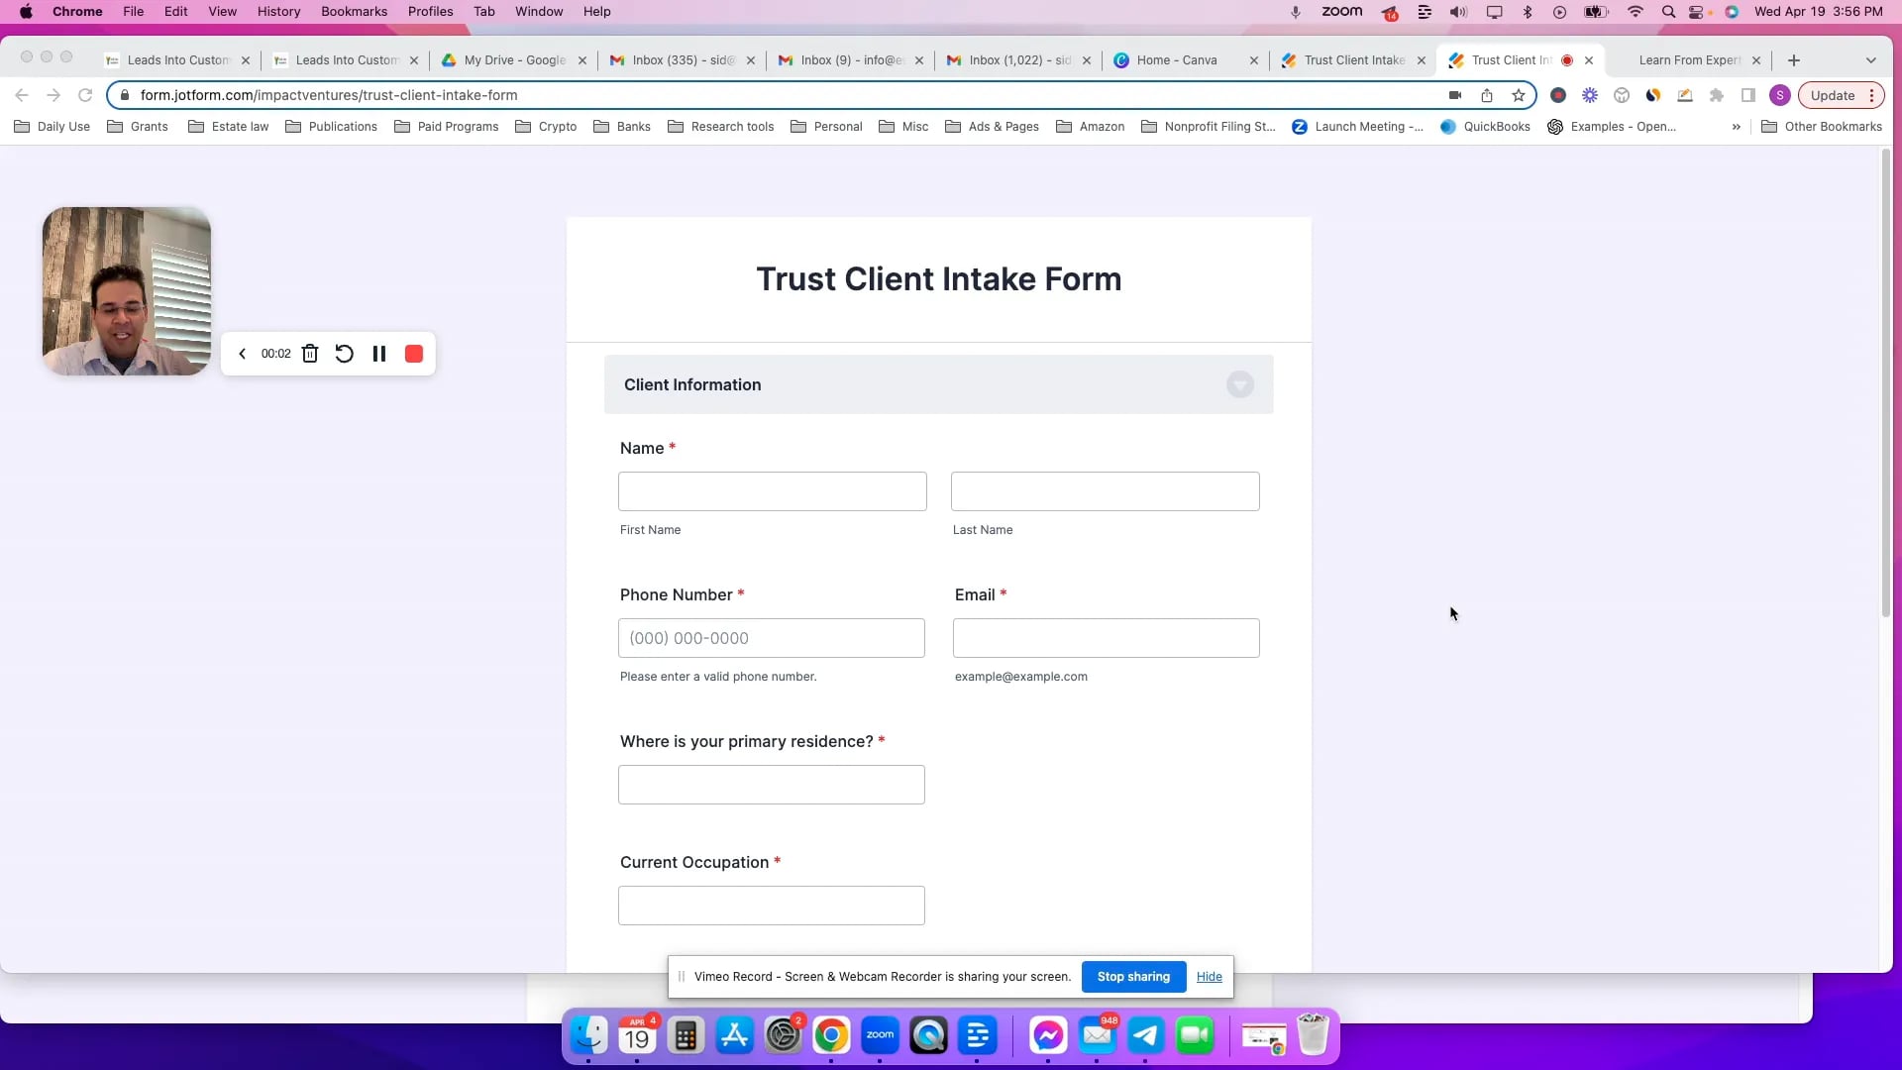
Task: Open the Calculator app in Dock
Action: [686, 1036]
